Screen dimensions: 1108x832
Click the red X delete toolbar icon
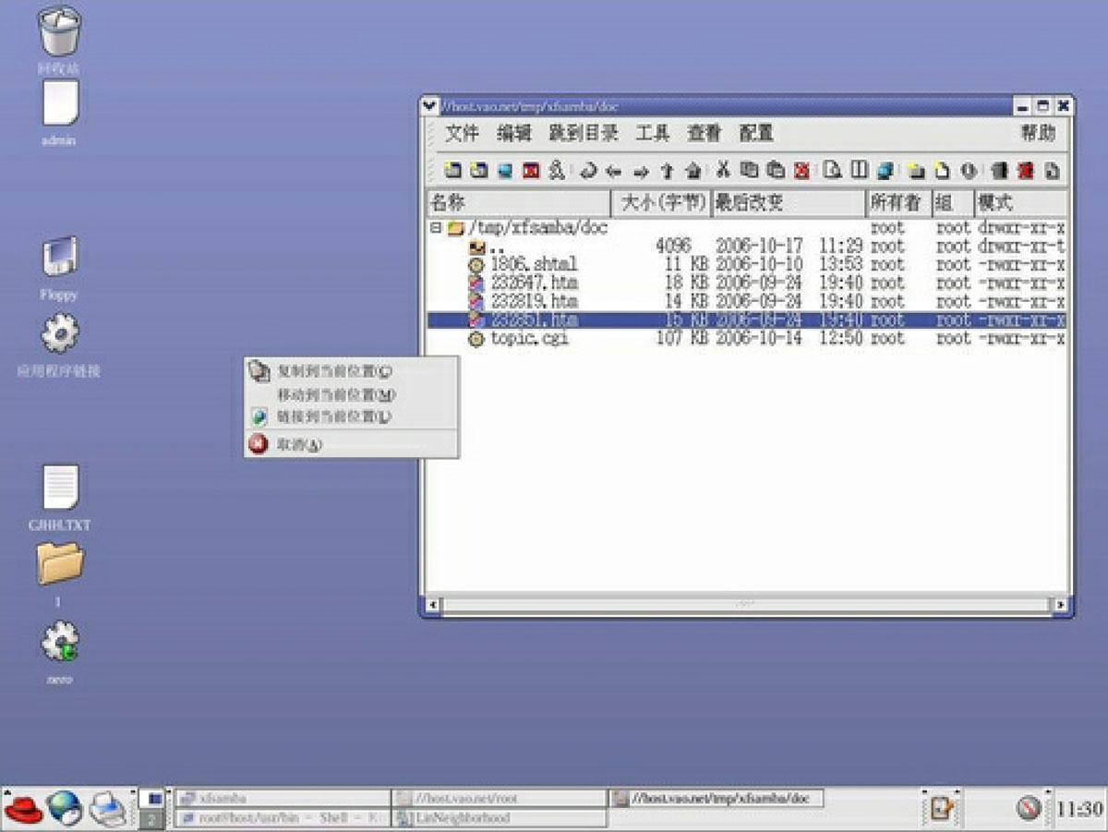pyautogui.click(x=801, y=171)
